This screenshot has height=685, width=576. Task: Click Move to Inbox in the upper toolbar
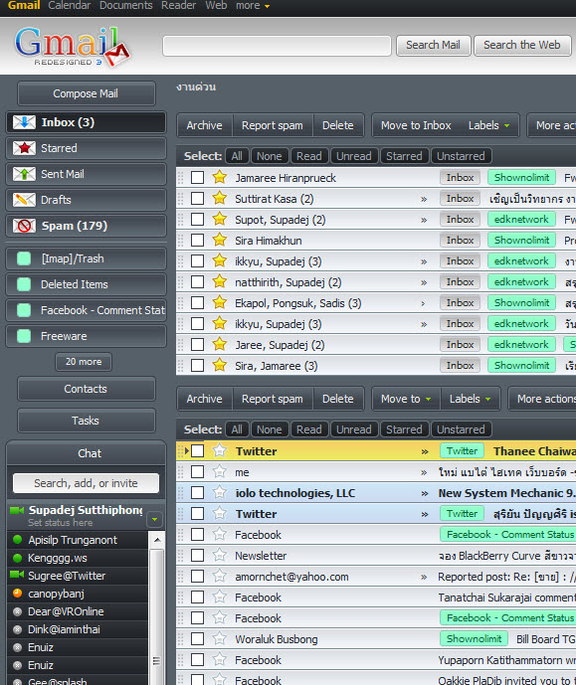[x=416, y=125]
